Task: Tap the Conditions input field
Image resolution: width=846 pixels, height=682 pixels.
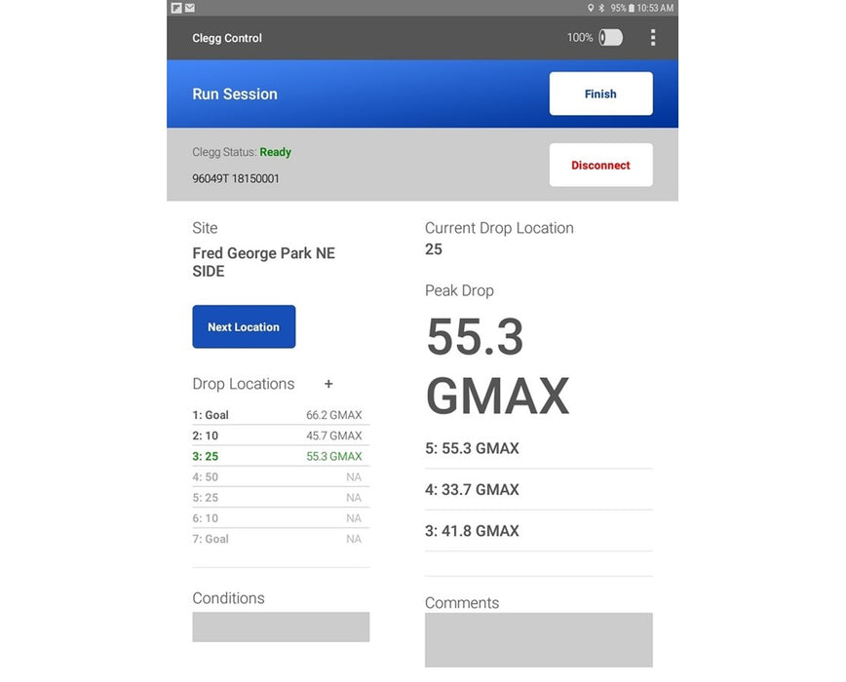Action: coord(281,626)
